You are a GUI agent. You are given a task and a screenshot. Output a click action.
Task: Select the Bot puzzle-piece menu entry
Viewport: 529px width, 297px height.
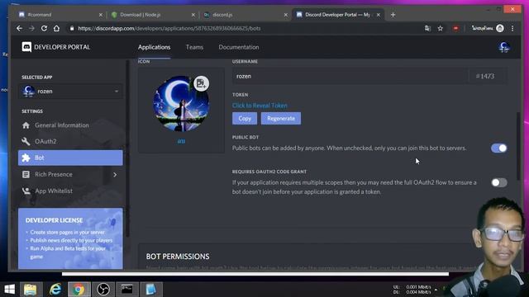tap(70, 158)
